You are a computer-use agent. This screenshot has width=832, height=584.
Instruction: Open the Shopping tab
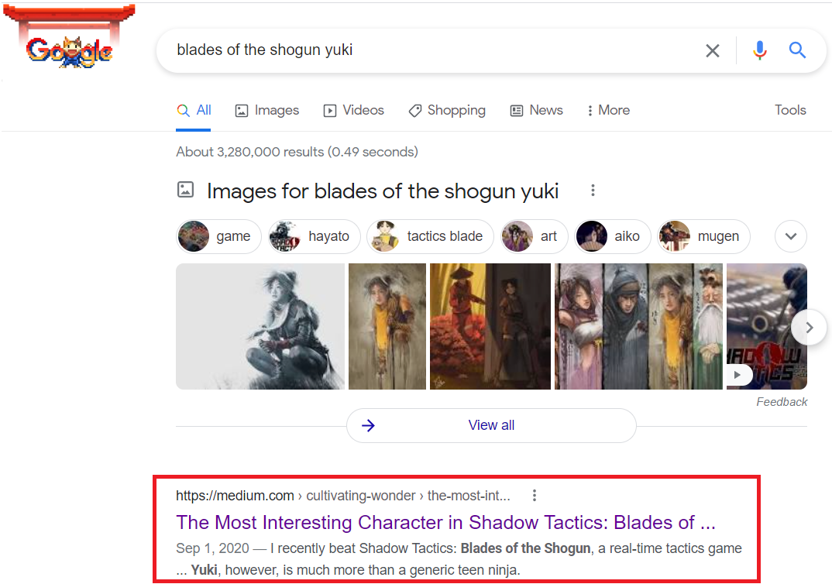click(447, 110)
